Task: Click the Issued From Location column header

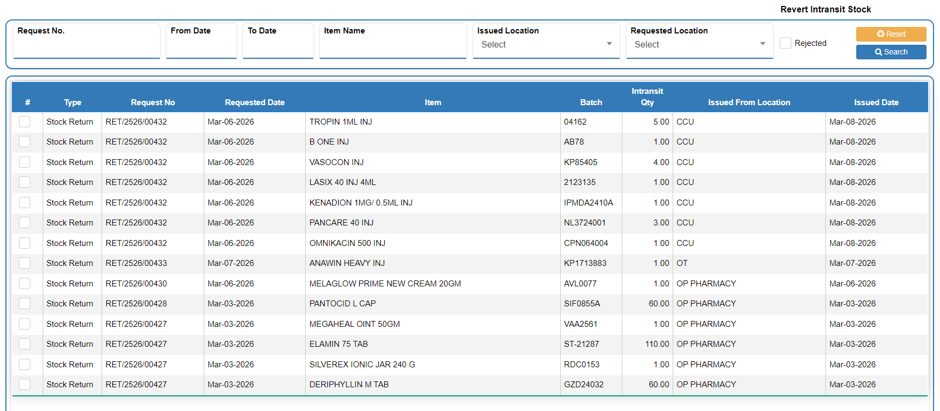Action: click(x=749, y=102)
